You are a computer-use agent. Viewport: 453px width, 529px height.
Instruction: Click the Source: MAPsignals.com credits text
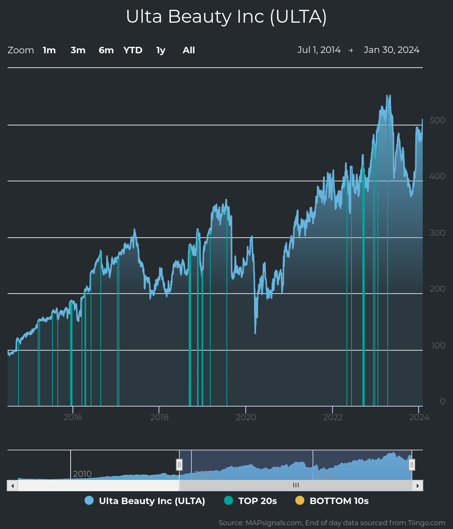(x=332, y=523)
